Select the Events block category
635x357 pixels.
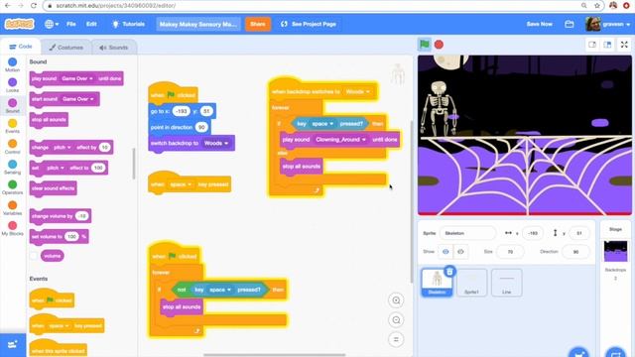(13, 126)
